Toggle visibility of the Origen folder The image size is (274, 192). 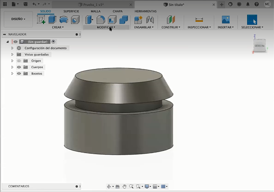click(x=19, y=61)
